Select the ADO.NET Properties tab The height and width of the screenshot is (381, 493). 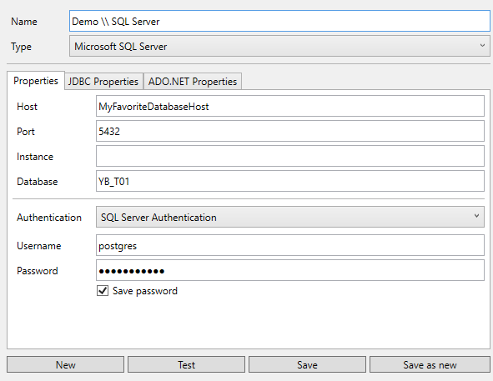193,82
